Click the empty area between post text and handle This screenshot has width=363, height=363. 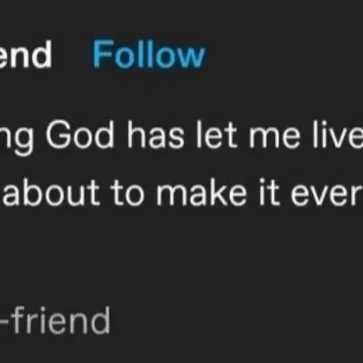coord(181,255)
